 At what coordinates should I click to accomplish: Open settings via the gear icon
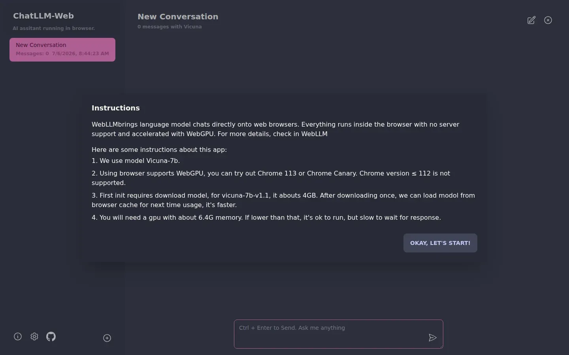coord(34,336)
